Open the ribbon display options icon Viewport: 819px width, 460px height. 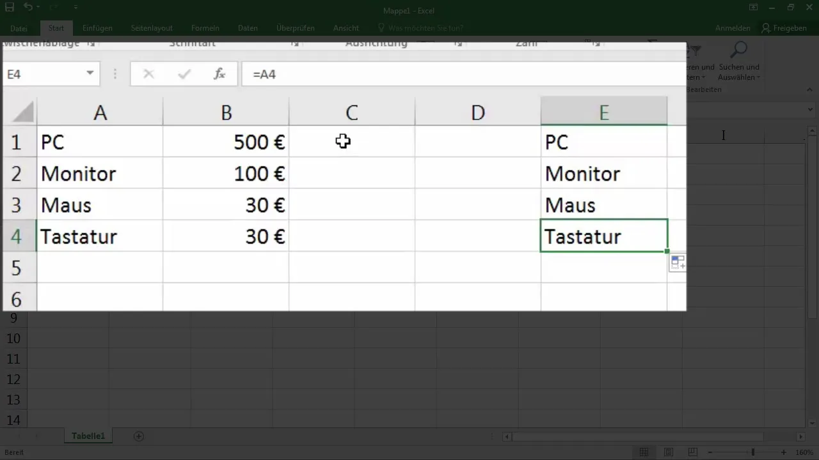pos(754,8)
